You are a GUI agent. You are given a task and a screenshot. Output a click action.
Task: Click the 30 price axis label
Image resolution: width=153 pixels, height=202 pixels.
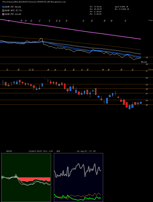coord(147,64)
